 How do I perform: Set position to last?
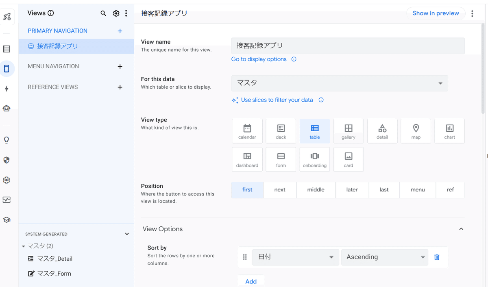point(384,190)
